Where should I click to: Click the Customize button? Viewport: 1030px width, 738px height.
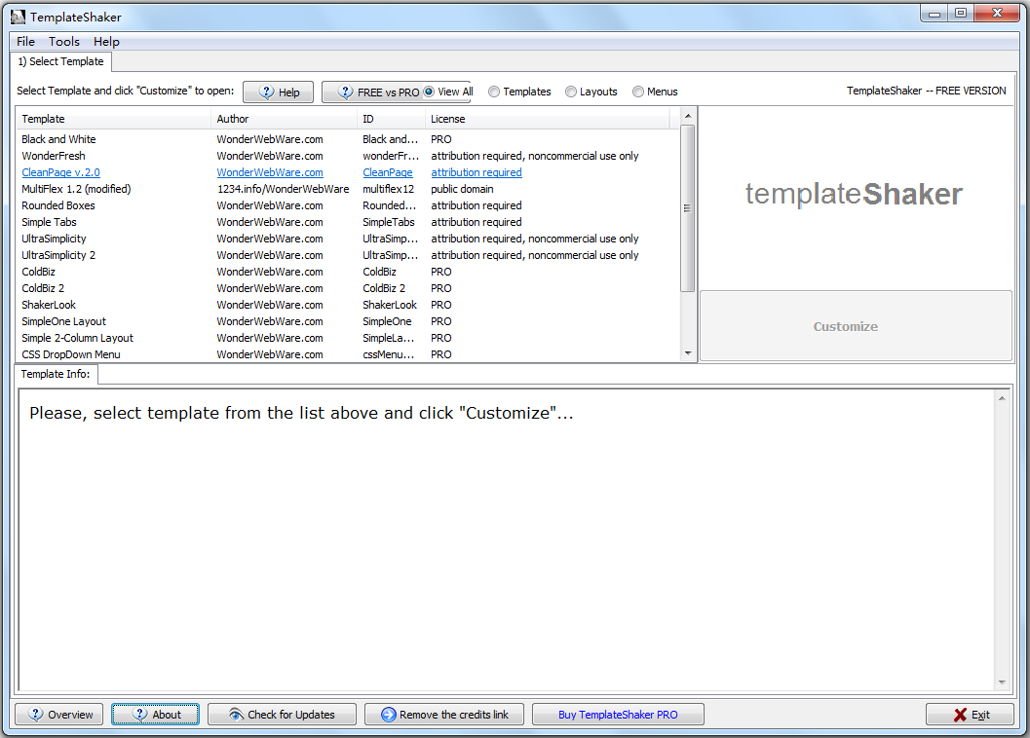click(856, 326)
